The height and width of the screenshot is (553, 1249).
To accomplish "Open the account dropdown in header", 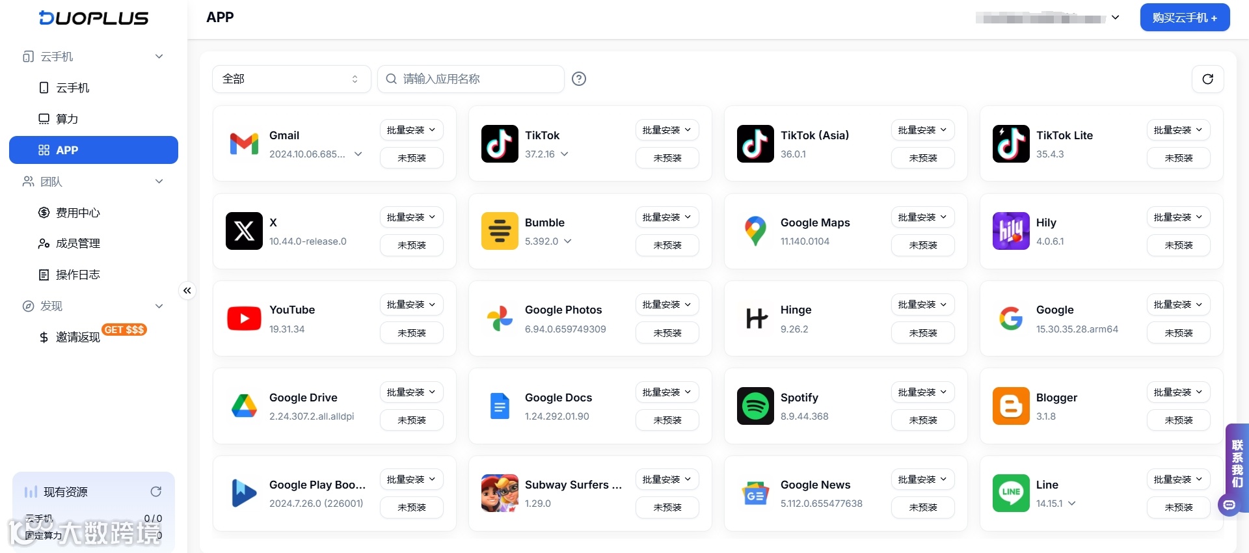I will pos(1115,18).
